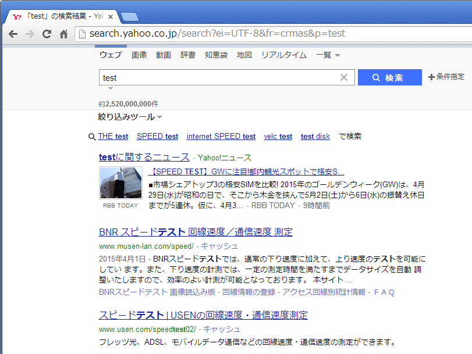Click the magnifier icon beside related searches
The height and width of the screenshot is (354, 472).
click(x=92, y=137)
